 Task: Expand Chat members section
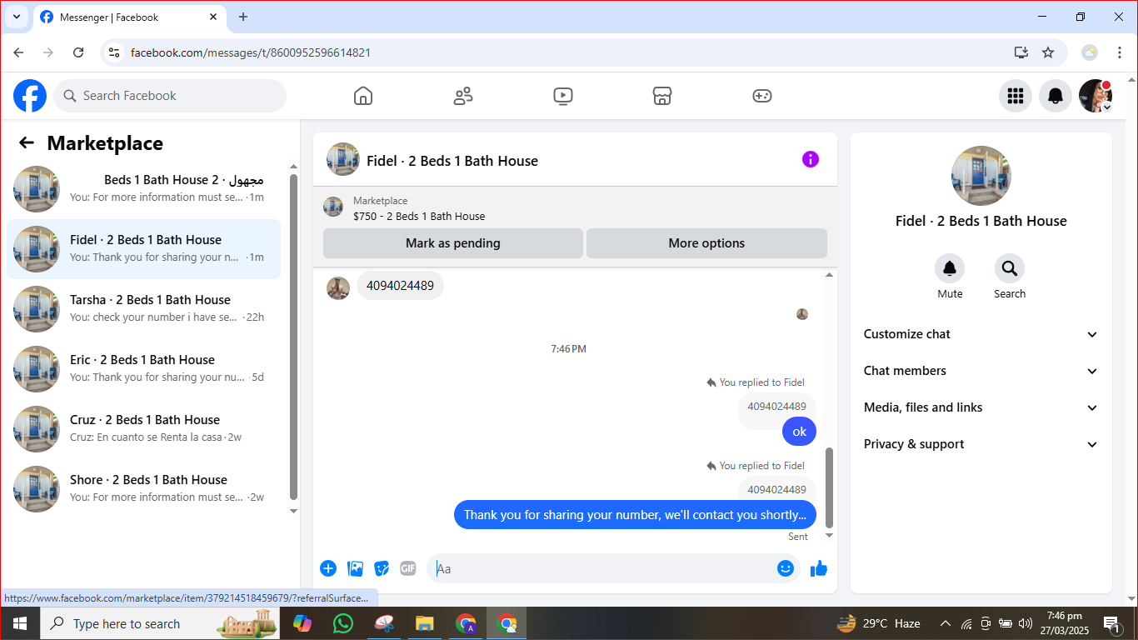981,371
